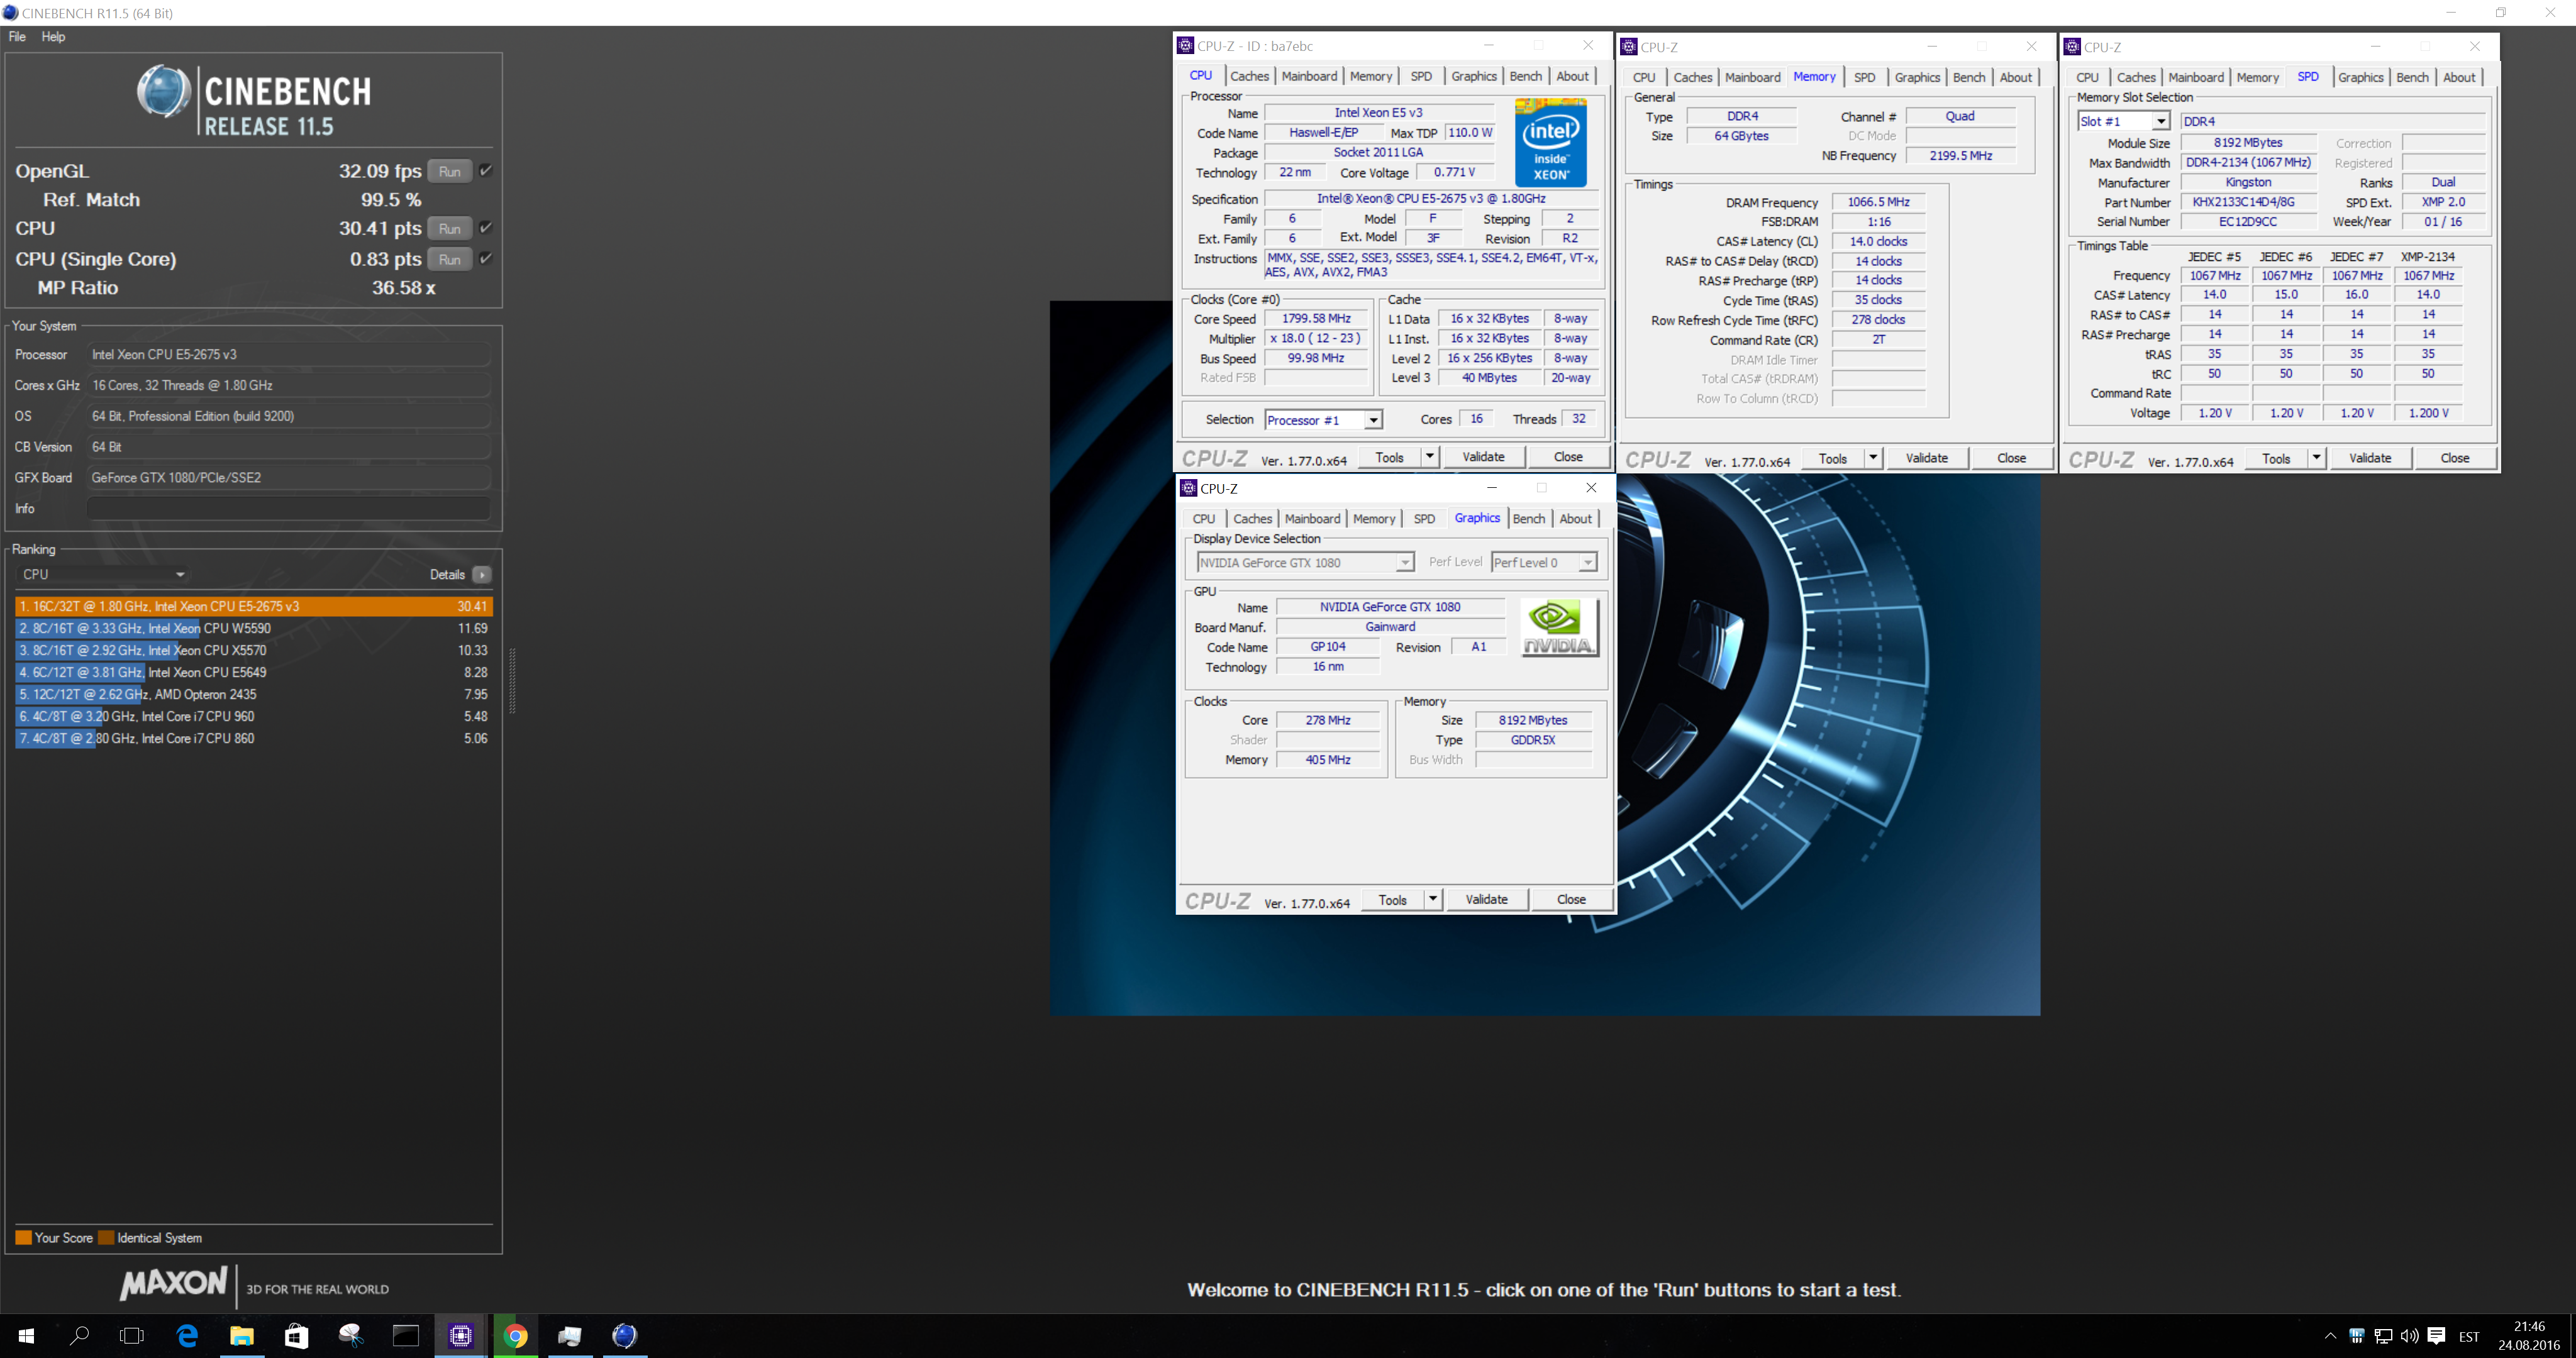Open the taskbar clock and date
Viewport: 2576px width, 1358px height.
2528,1335
